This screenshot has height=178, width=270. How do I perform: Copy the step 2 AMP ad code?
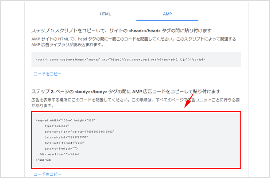pyautogui.click(x=47, y=174)
